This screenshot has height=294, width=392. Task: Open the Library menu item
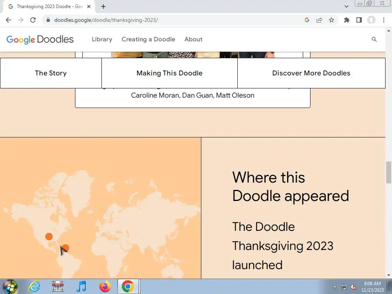tap(102, 39)
